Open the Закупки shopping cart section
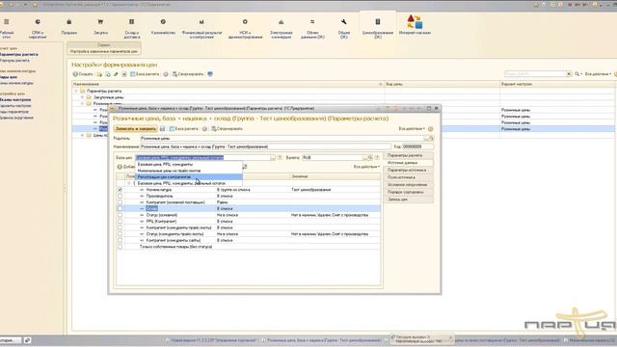 click(100, 27)
